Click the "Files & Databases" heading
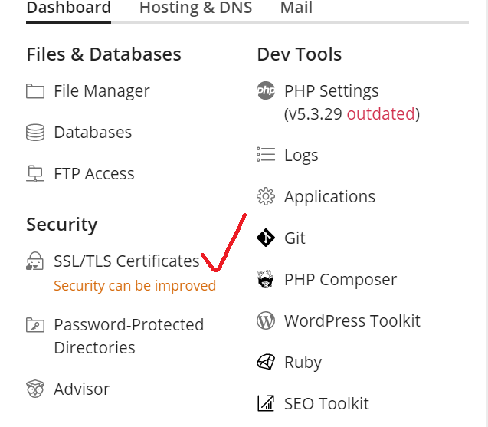The width and height of the screenshot is (488, 427). coord(104,54)
